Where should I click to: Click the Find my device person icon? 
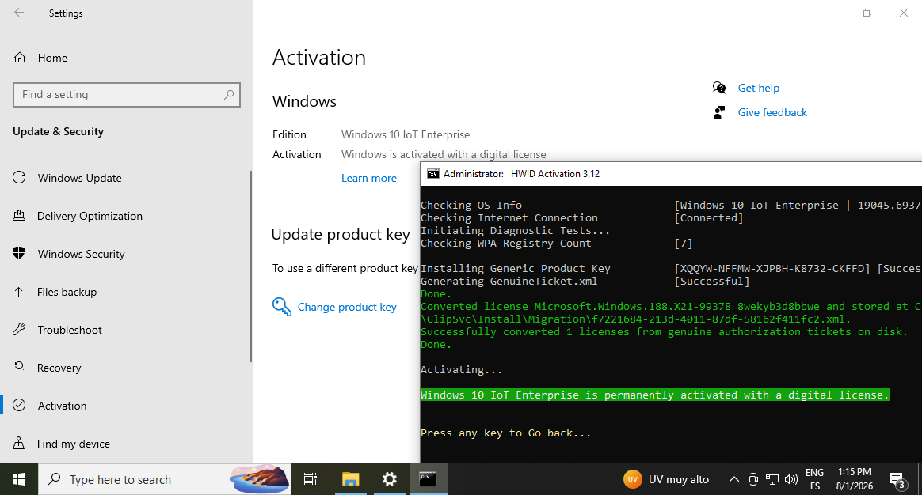coord(19,444)
